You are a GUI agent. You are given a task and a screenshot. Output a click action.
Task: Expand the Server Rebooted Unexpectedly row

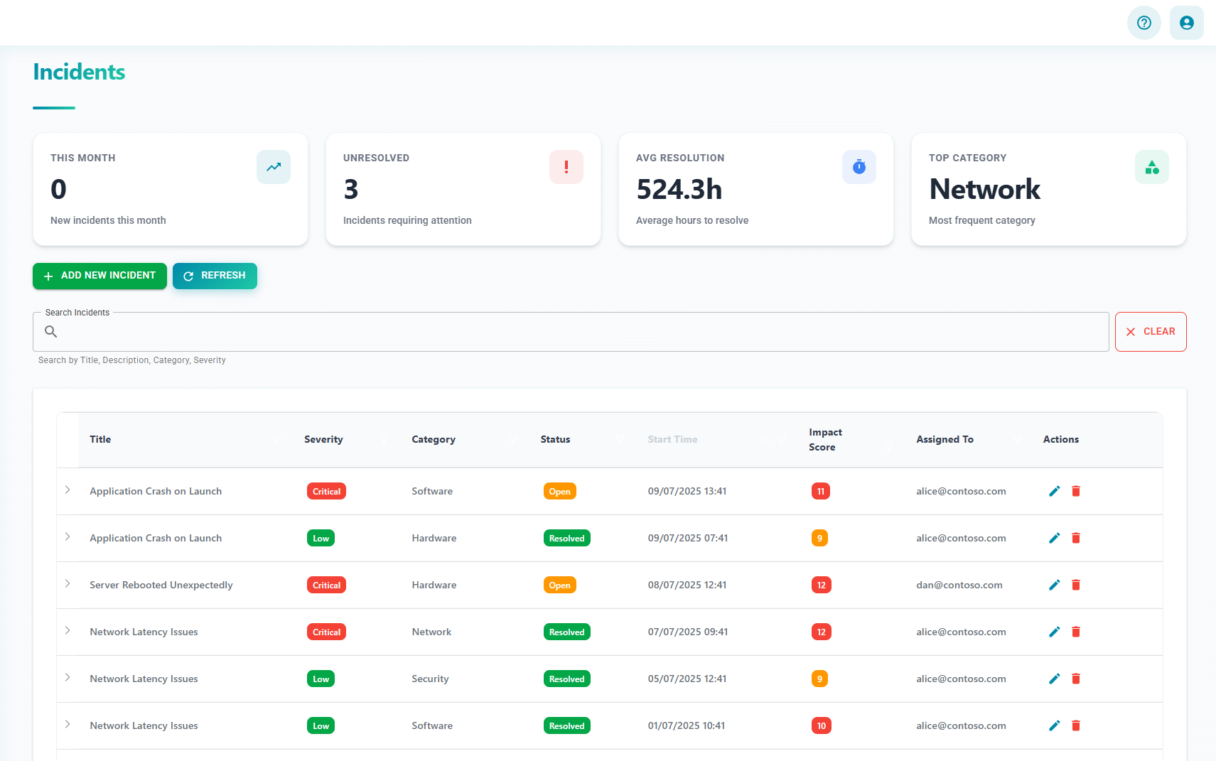click(x=68, y=584)
